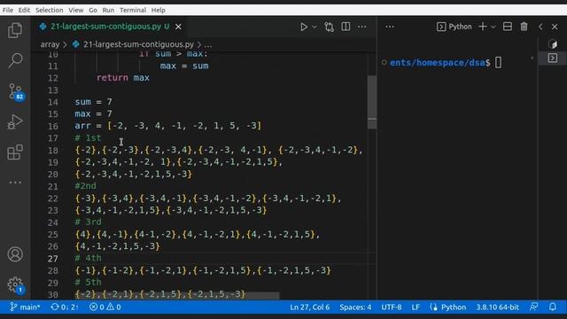Show additional views ellipsis in activity bar
567x319 pixels.
15,183
